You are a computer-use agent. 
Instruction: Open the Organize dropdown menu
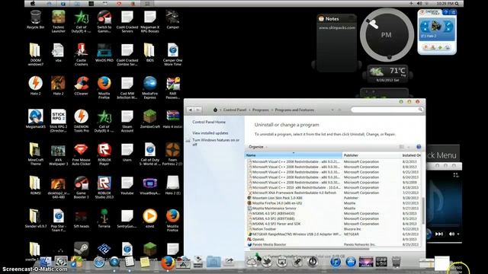(x=258, y=147)
